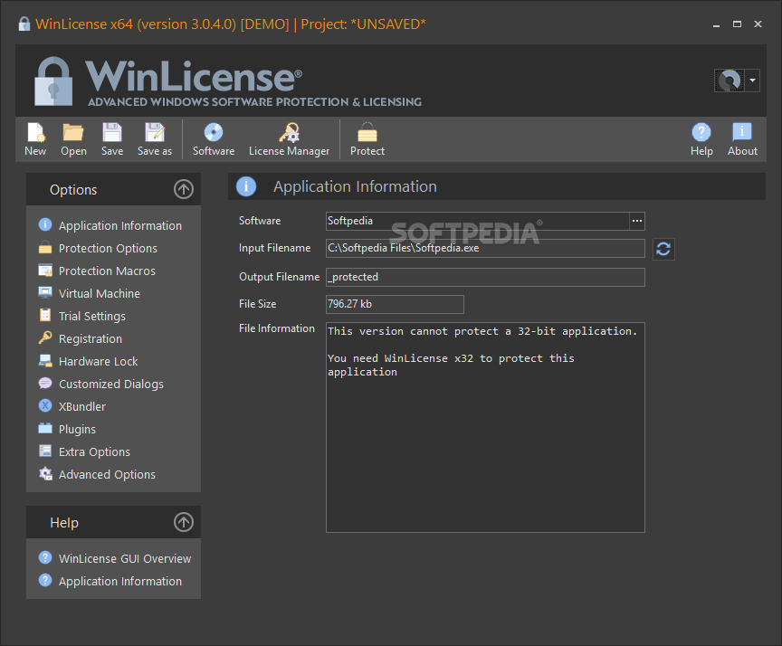Image resolution: width=782 pixels, height=646 pixels.
Task: Open the About toolbar icon
Action: [742, 133]
